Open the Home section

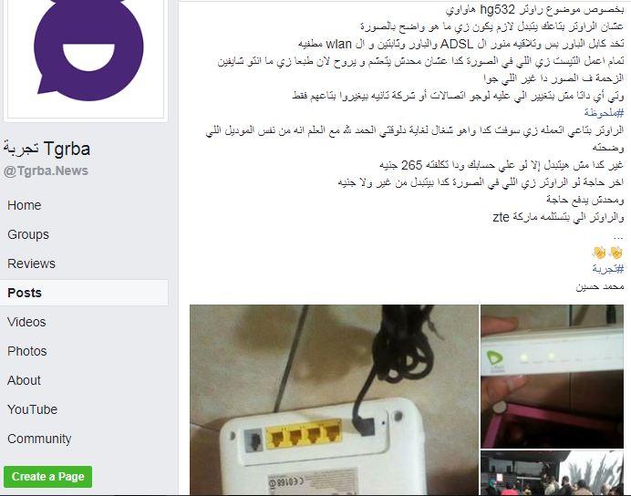point(24,205)
